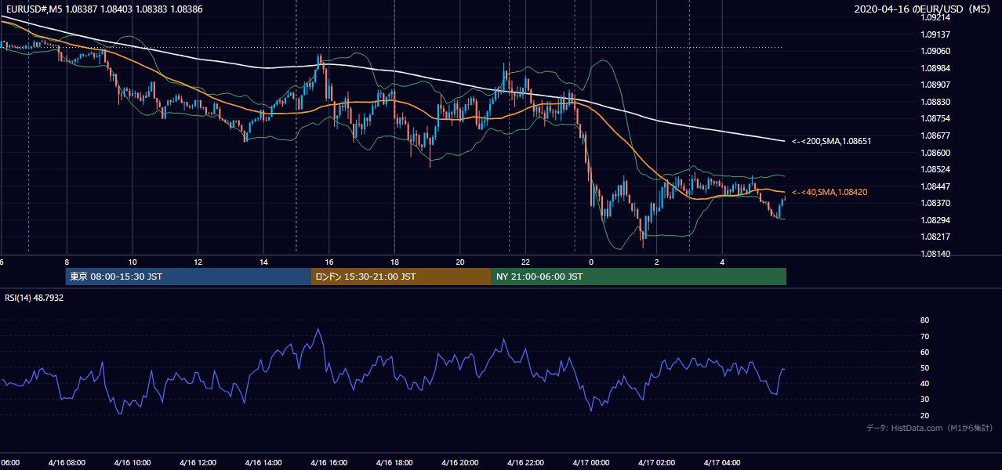The width and height of the screenshot is (1002, 470).
Task: Click hour label 12 under the price chart
Action: [198, 262]
